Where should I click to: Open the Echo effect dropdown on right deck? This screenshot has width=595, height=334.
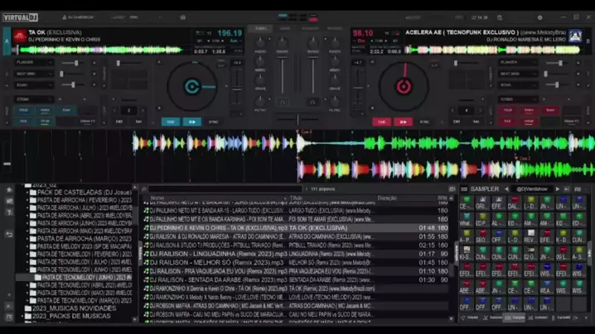[517, 85]
